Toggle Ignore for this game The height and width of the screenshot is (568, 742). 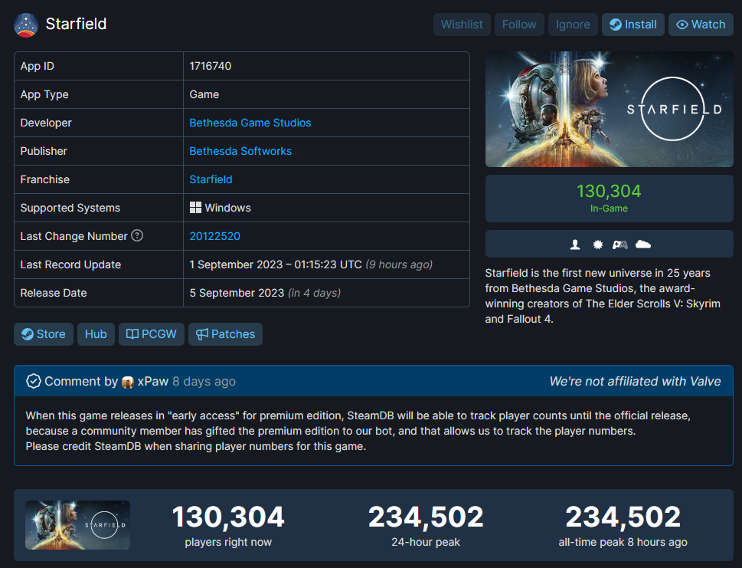coord(573,25)
